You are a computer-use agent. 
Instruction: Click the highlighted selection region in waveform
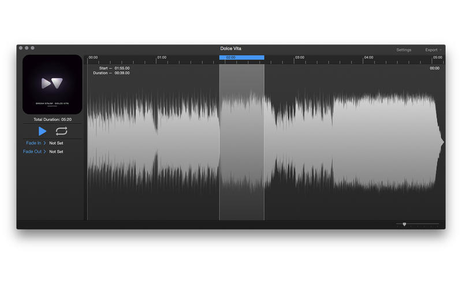(241, 141)
